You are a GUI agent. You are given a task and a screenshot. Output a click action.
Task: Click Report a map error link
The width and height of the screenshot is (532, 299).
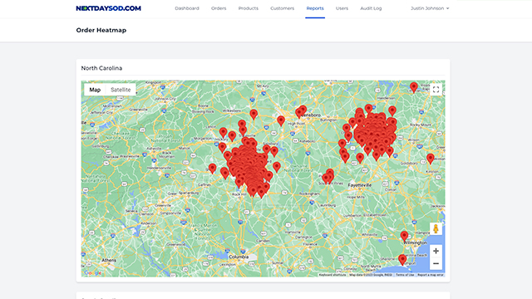tap(431, 275)
